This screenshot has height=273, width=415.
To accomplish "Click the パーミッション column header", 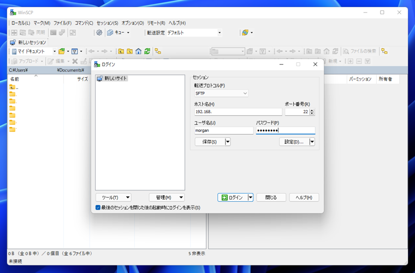I will point(360,79).
